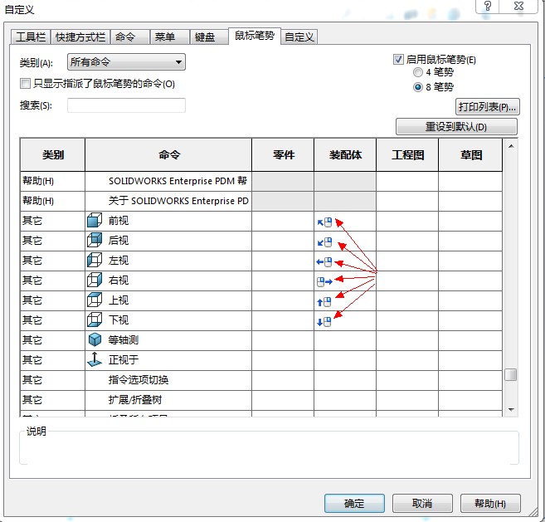Click the 左视 left view cube icon
The image size is (545, 522).
[x=95, y=260]
